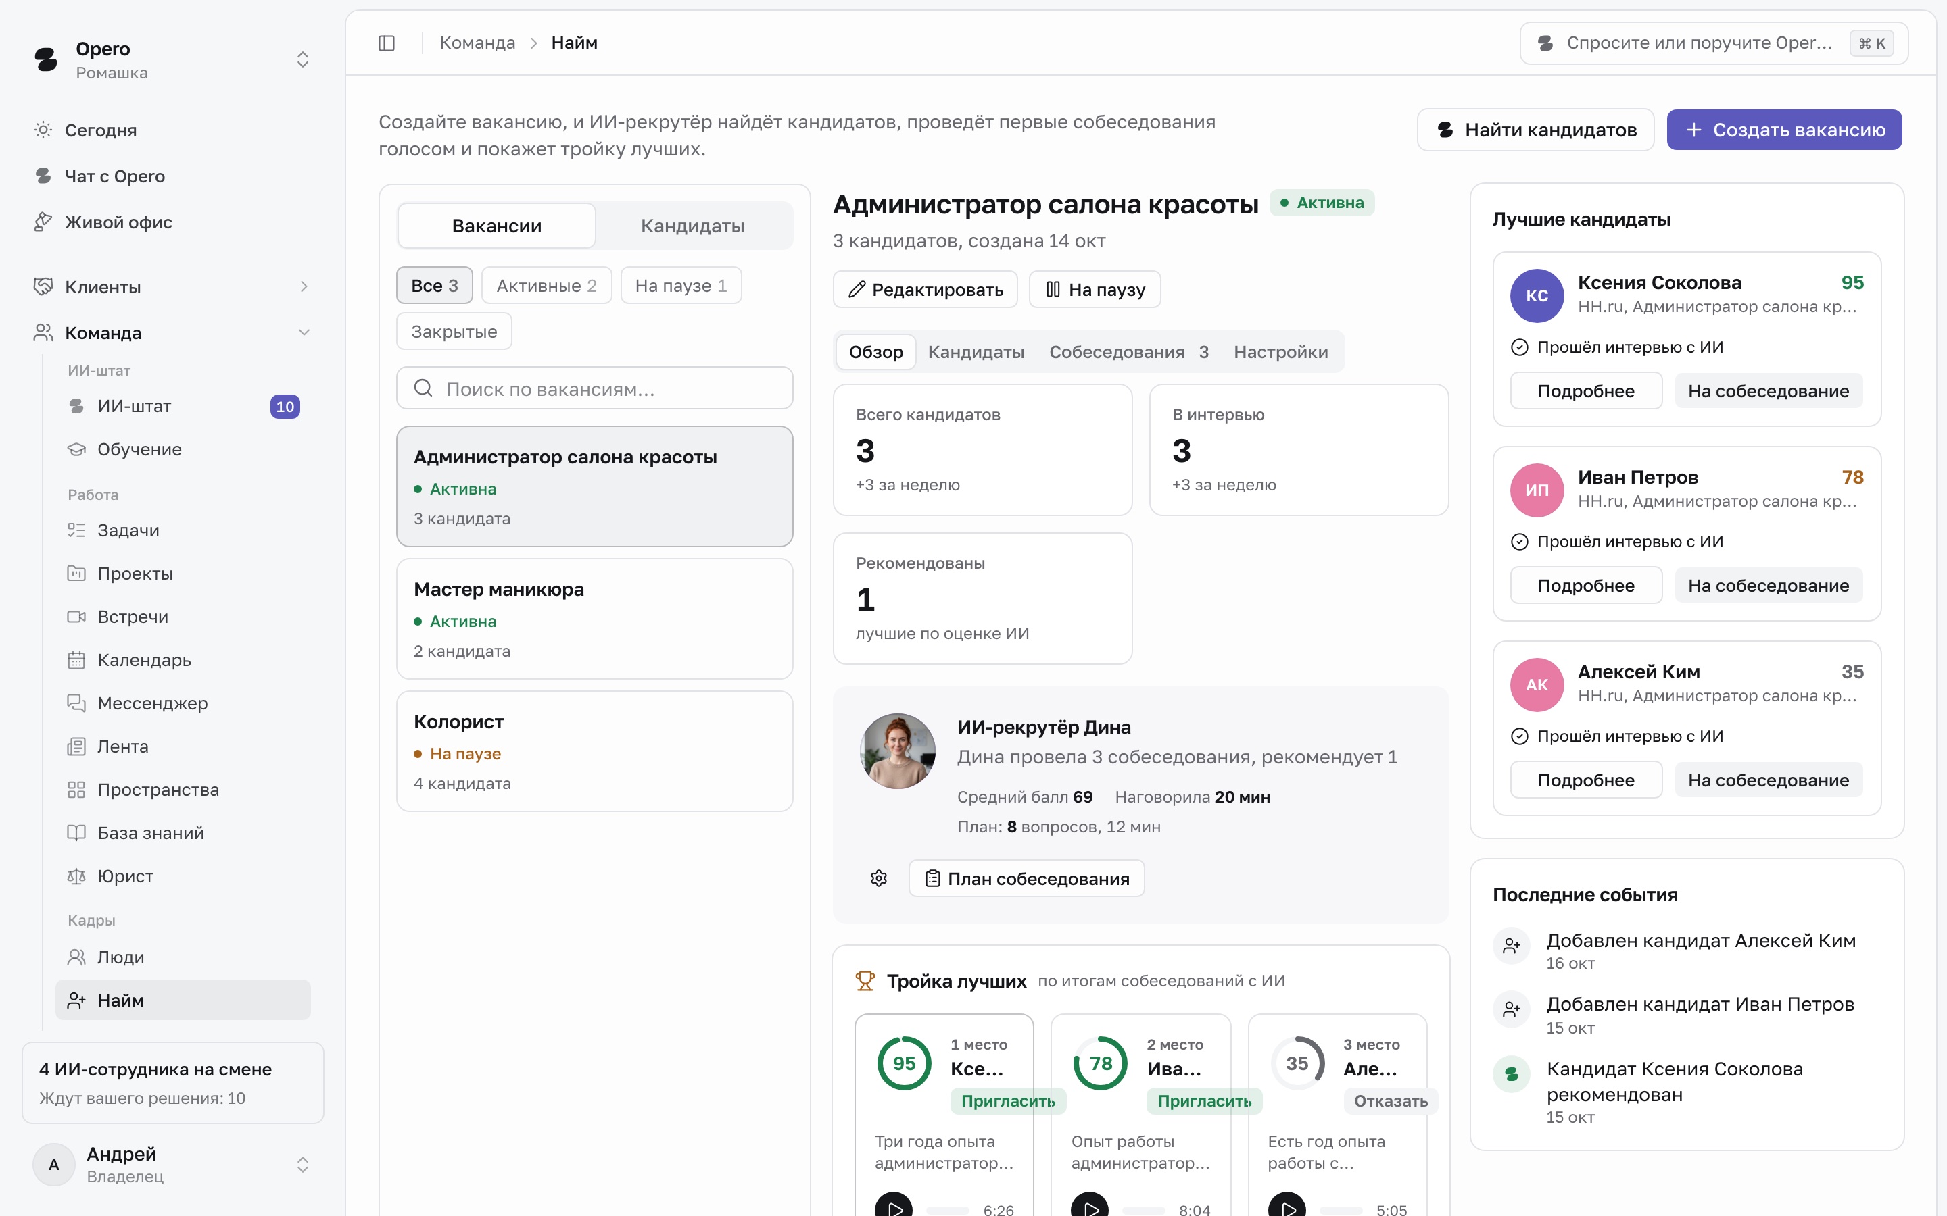Click Найти кандидатов button
This screenshot has width=1947, height=1216.
pos(1535,130)
